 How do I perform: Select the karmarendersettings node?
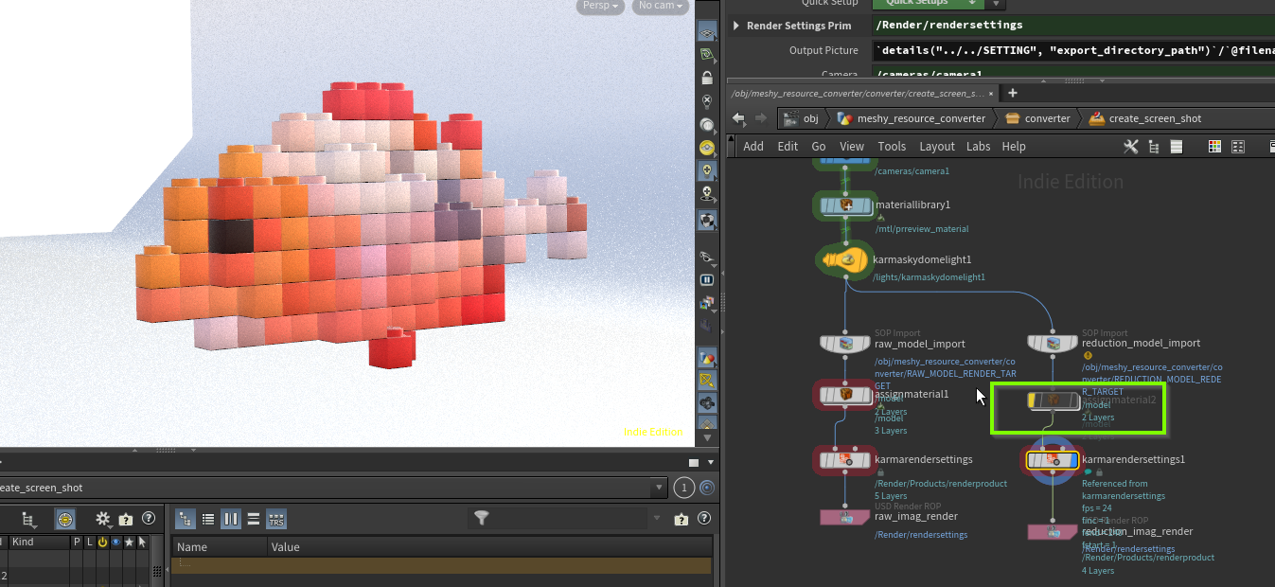pyautogui.click(x=843, y=460)
